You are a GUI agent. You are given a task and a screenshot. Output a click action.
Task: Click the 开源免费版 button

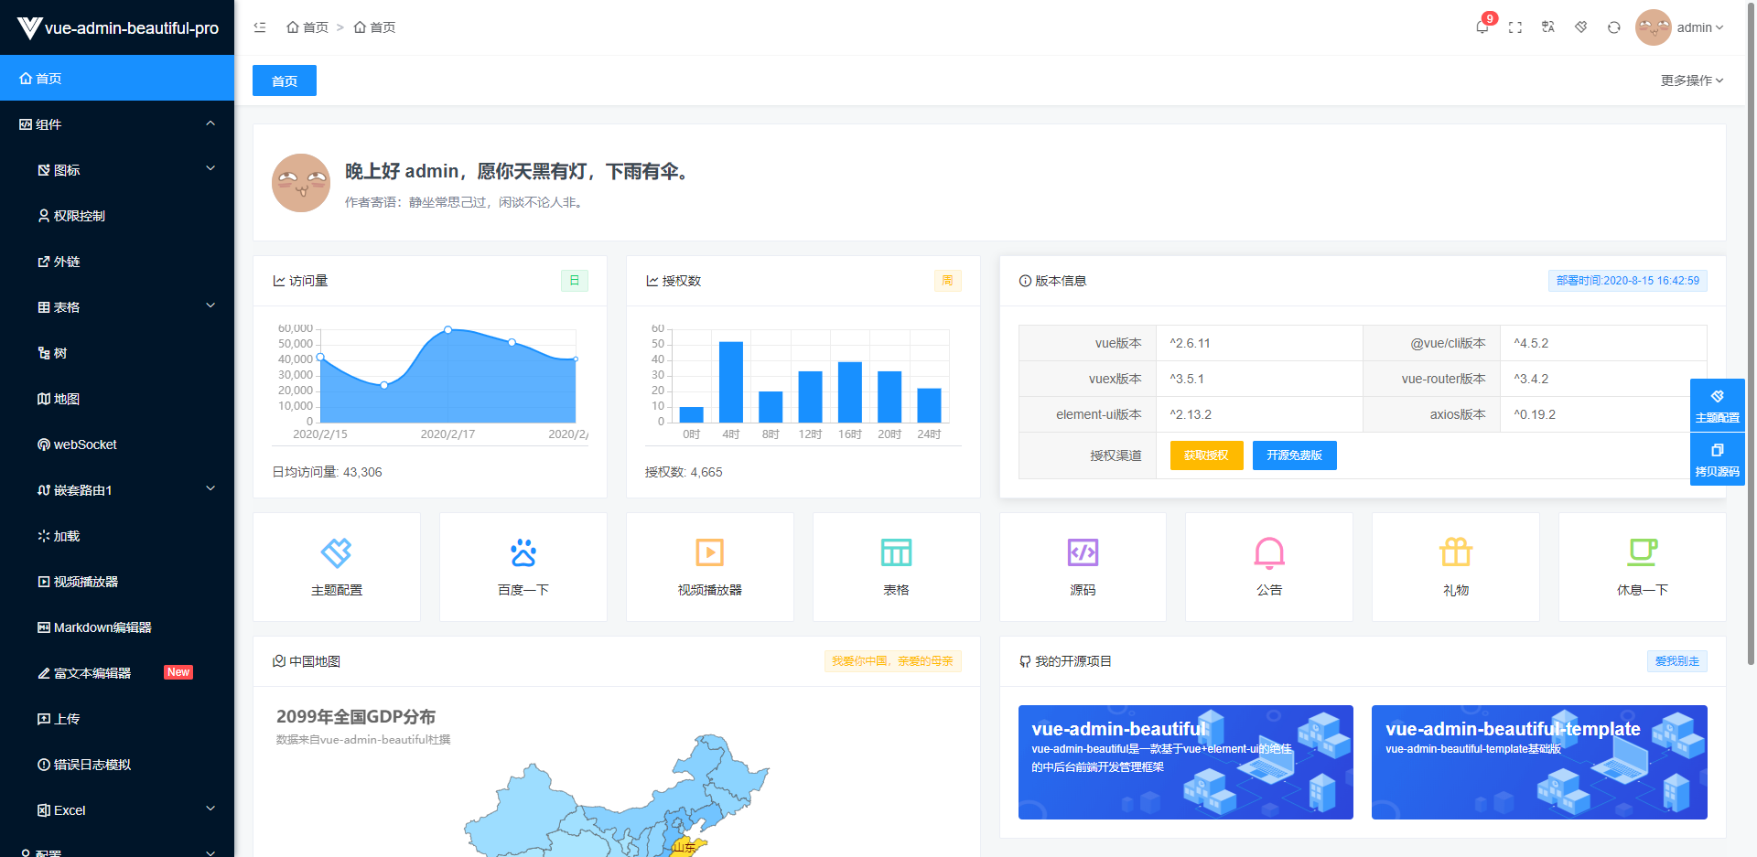[1294, 455]
